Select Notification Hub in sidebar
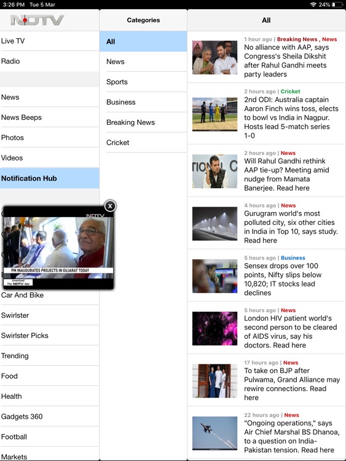Screen dimensions: 346x461 (x=49, y=178)
